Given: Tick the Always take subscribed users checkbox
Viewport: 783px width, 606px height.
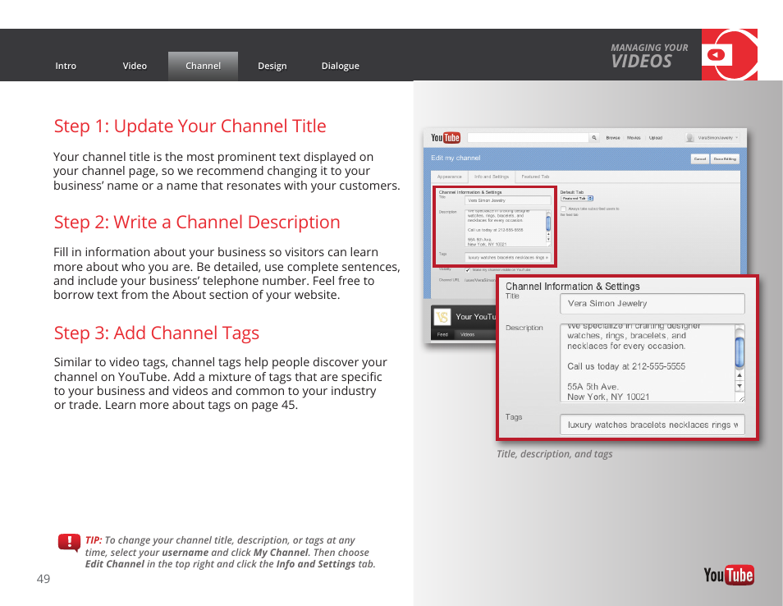Looking at the screenshot, I should 563,209.
